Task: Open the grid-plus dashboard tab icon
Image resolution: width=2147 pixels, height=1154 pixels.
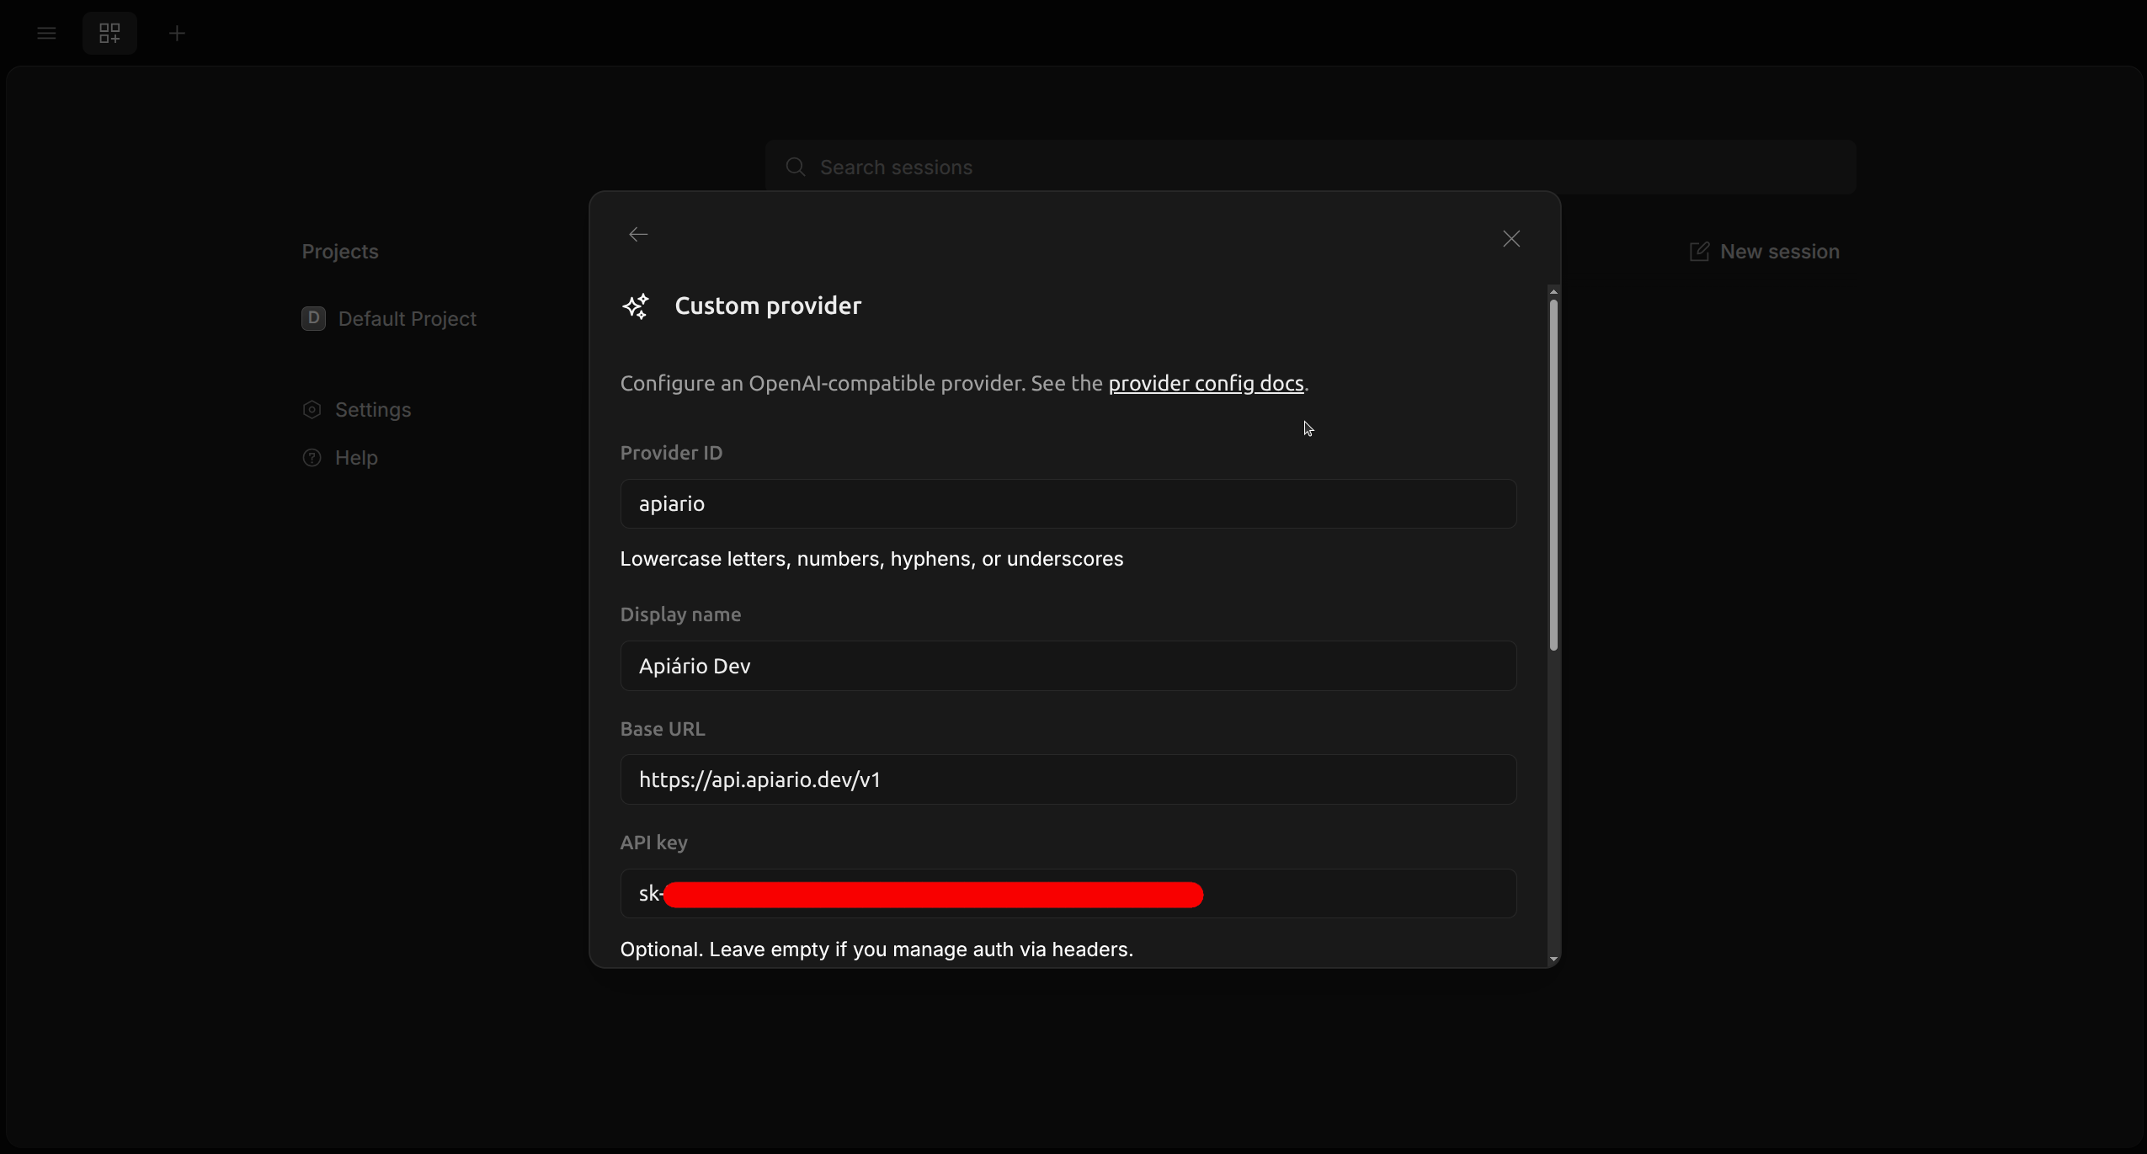Action: (x=109, y=34)
